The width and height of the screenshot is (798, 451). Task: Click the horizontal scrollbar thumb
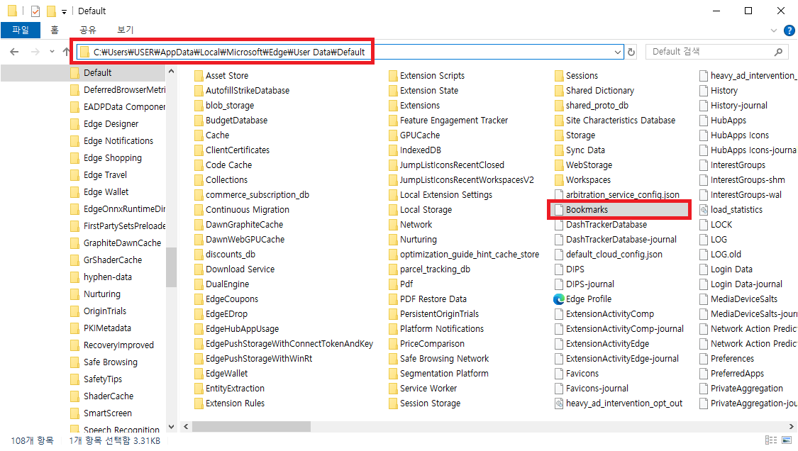[x=251, y=427]
